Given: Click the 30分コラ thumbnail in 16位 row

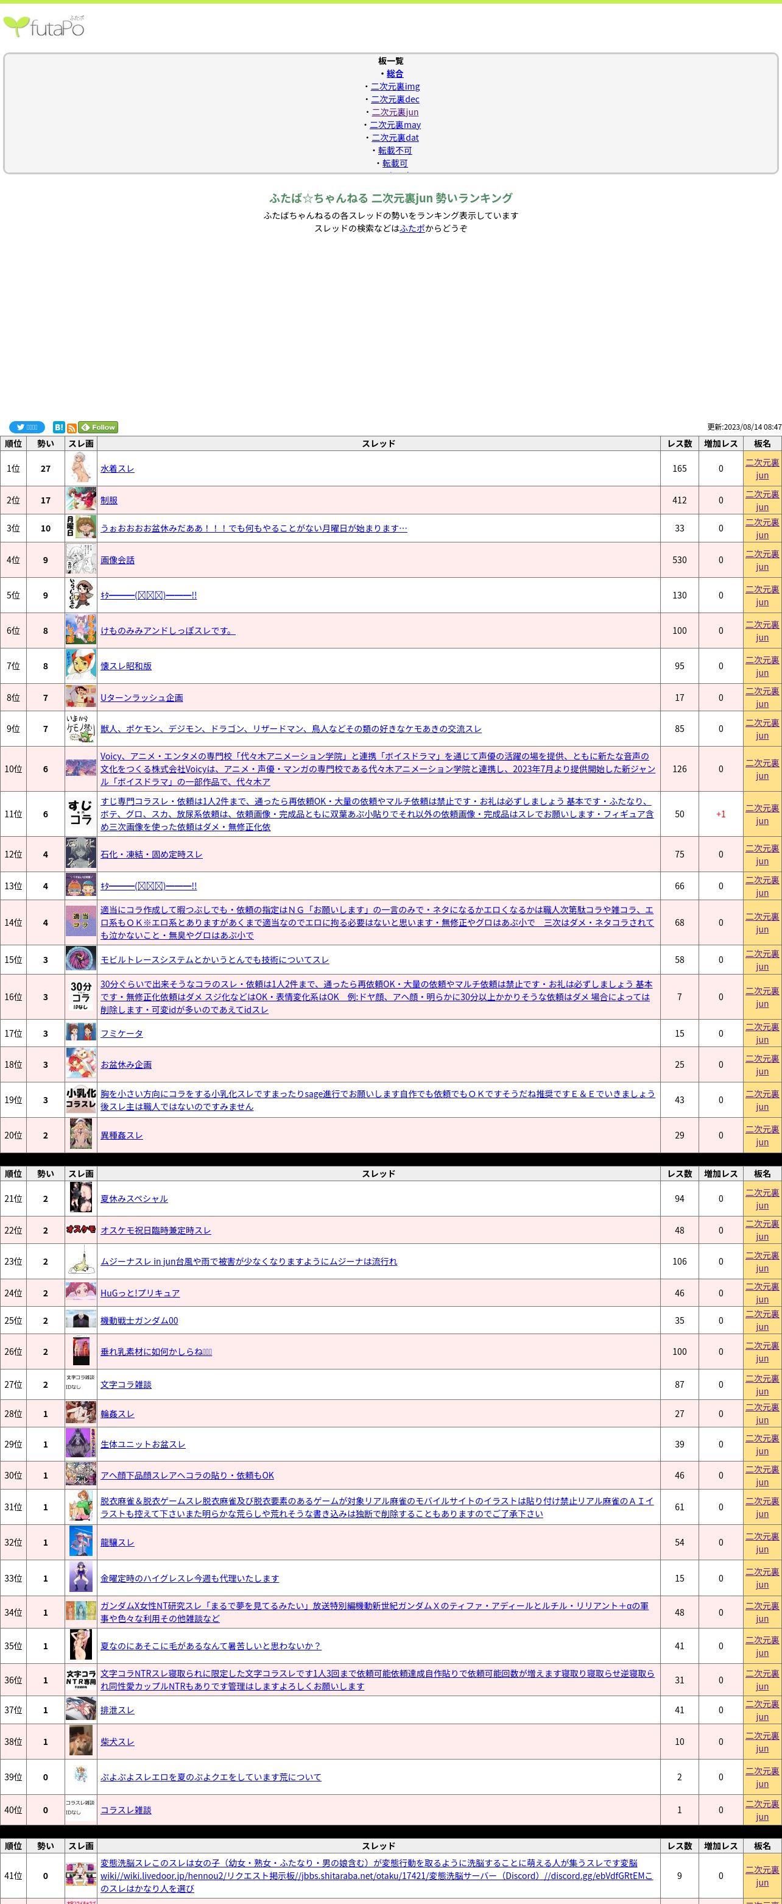Looking at the screenshot, I should (80, 997).
